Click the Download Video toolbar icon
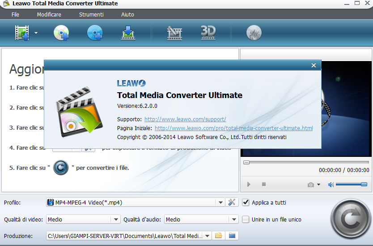The height and width of the screenshot is (246, 373). point(128,33)
